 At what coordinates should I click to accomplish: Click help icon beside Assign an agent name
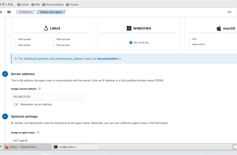(x=38, y=132)
